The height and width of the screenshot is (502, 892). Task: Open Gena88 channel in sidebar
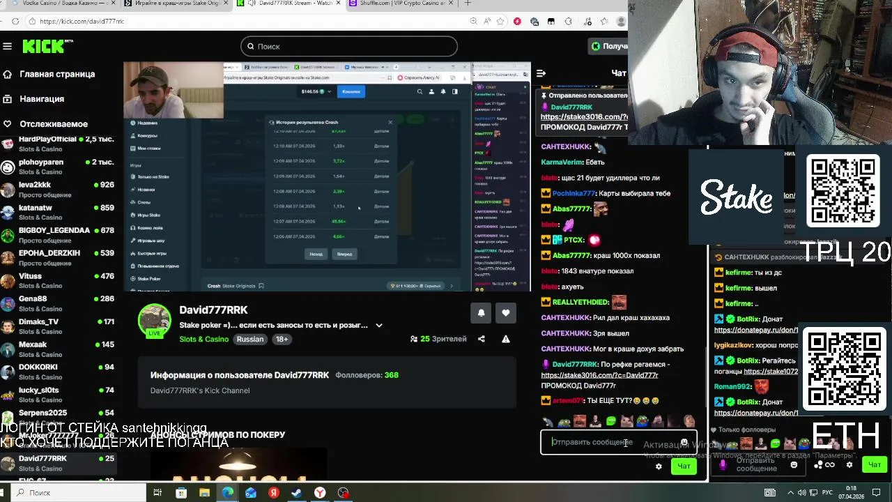click(x=58, y=303)
